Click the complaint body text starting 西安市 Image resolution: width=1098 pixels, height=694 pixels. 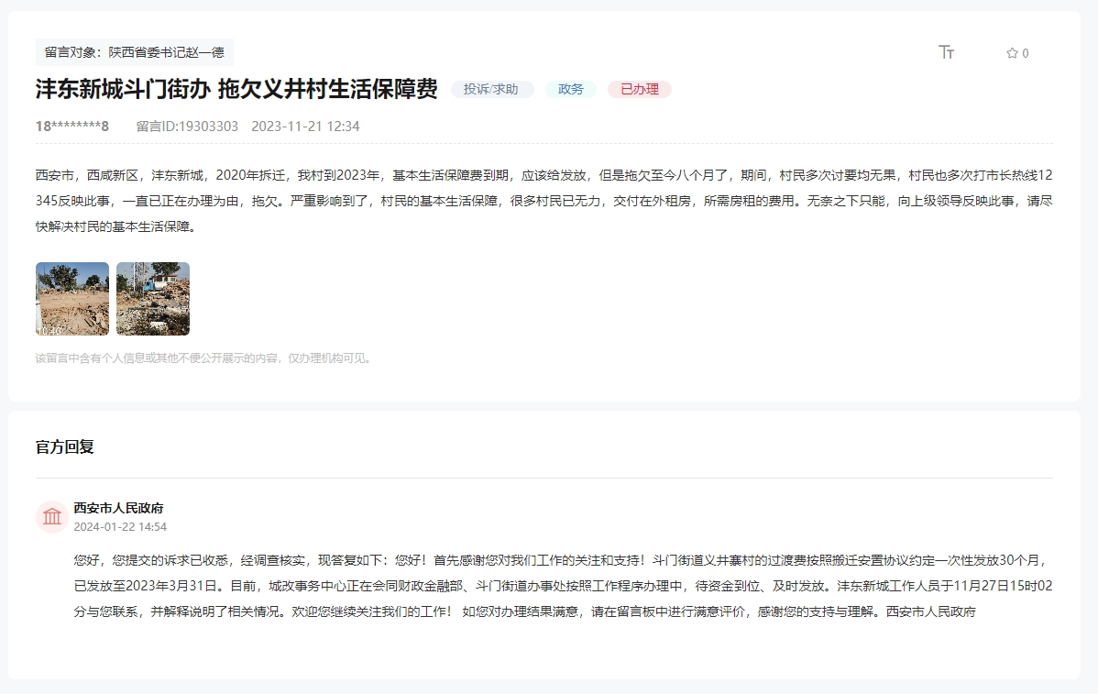[x=544, y=200]
